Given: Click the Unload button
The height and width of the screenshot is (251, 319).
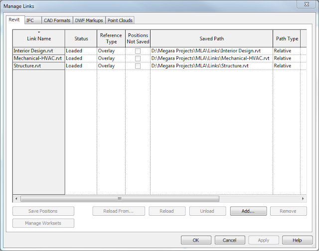Looking at the screenshot, I should [x=207, y=211].
